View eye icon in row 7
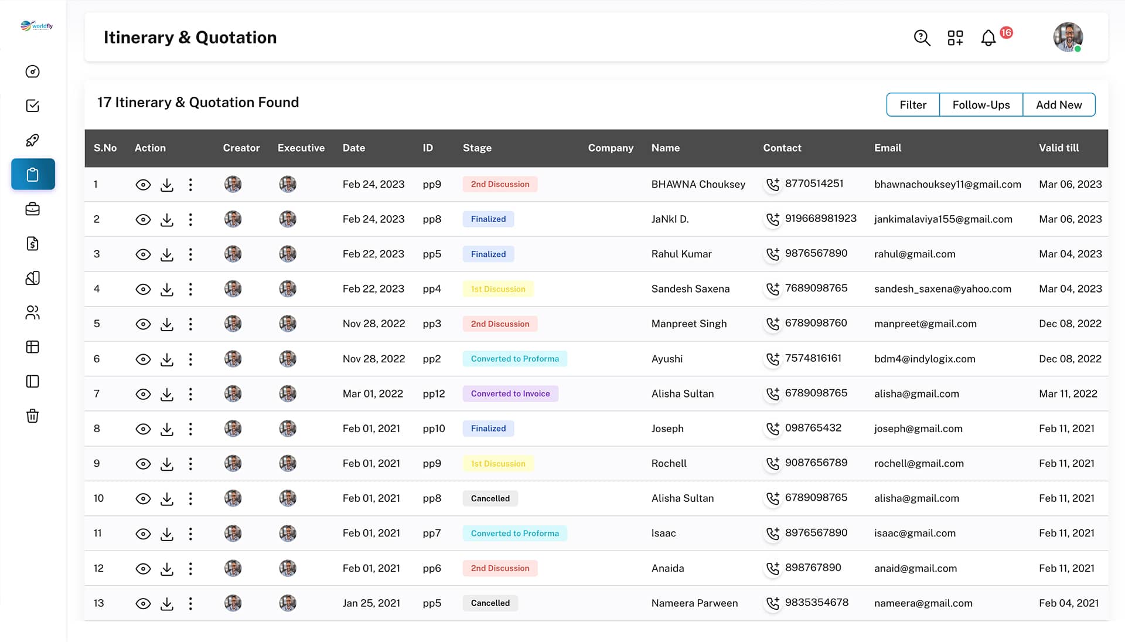The width and height of the screenshot is (1125, 642). [143, 395]
